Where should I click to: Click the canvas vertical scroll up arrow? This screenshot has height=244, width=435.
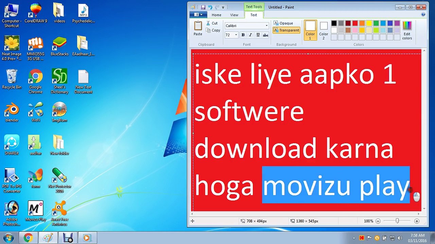click(424, 51)
